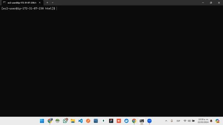Image resolution: width=223 pixels, height=125 pixels.
Task: Switch to Windows Terminal in taskbar
Action: coord(142,121)
